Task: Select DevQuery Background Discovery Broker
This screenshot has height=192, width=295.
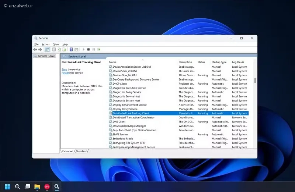Action: pyautogui.click(x=178, y=79)
